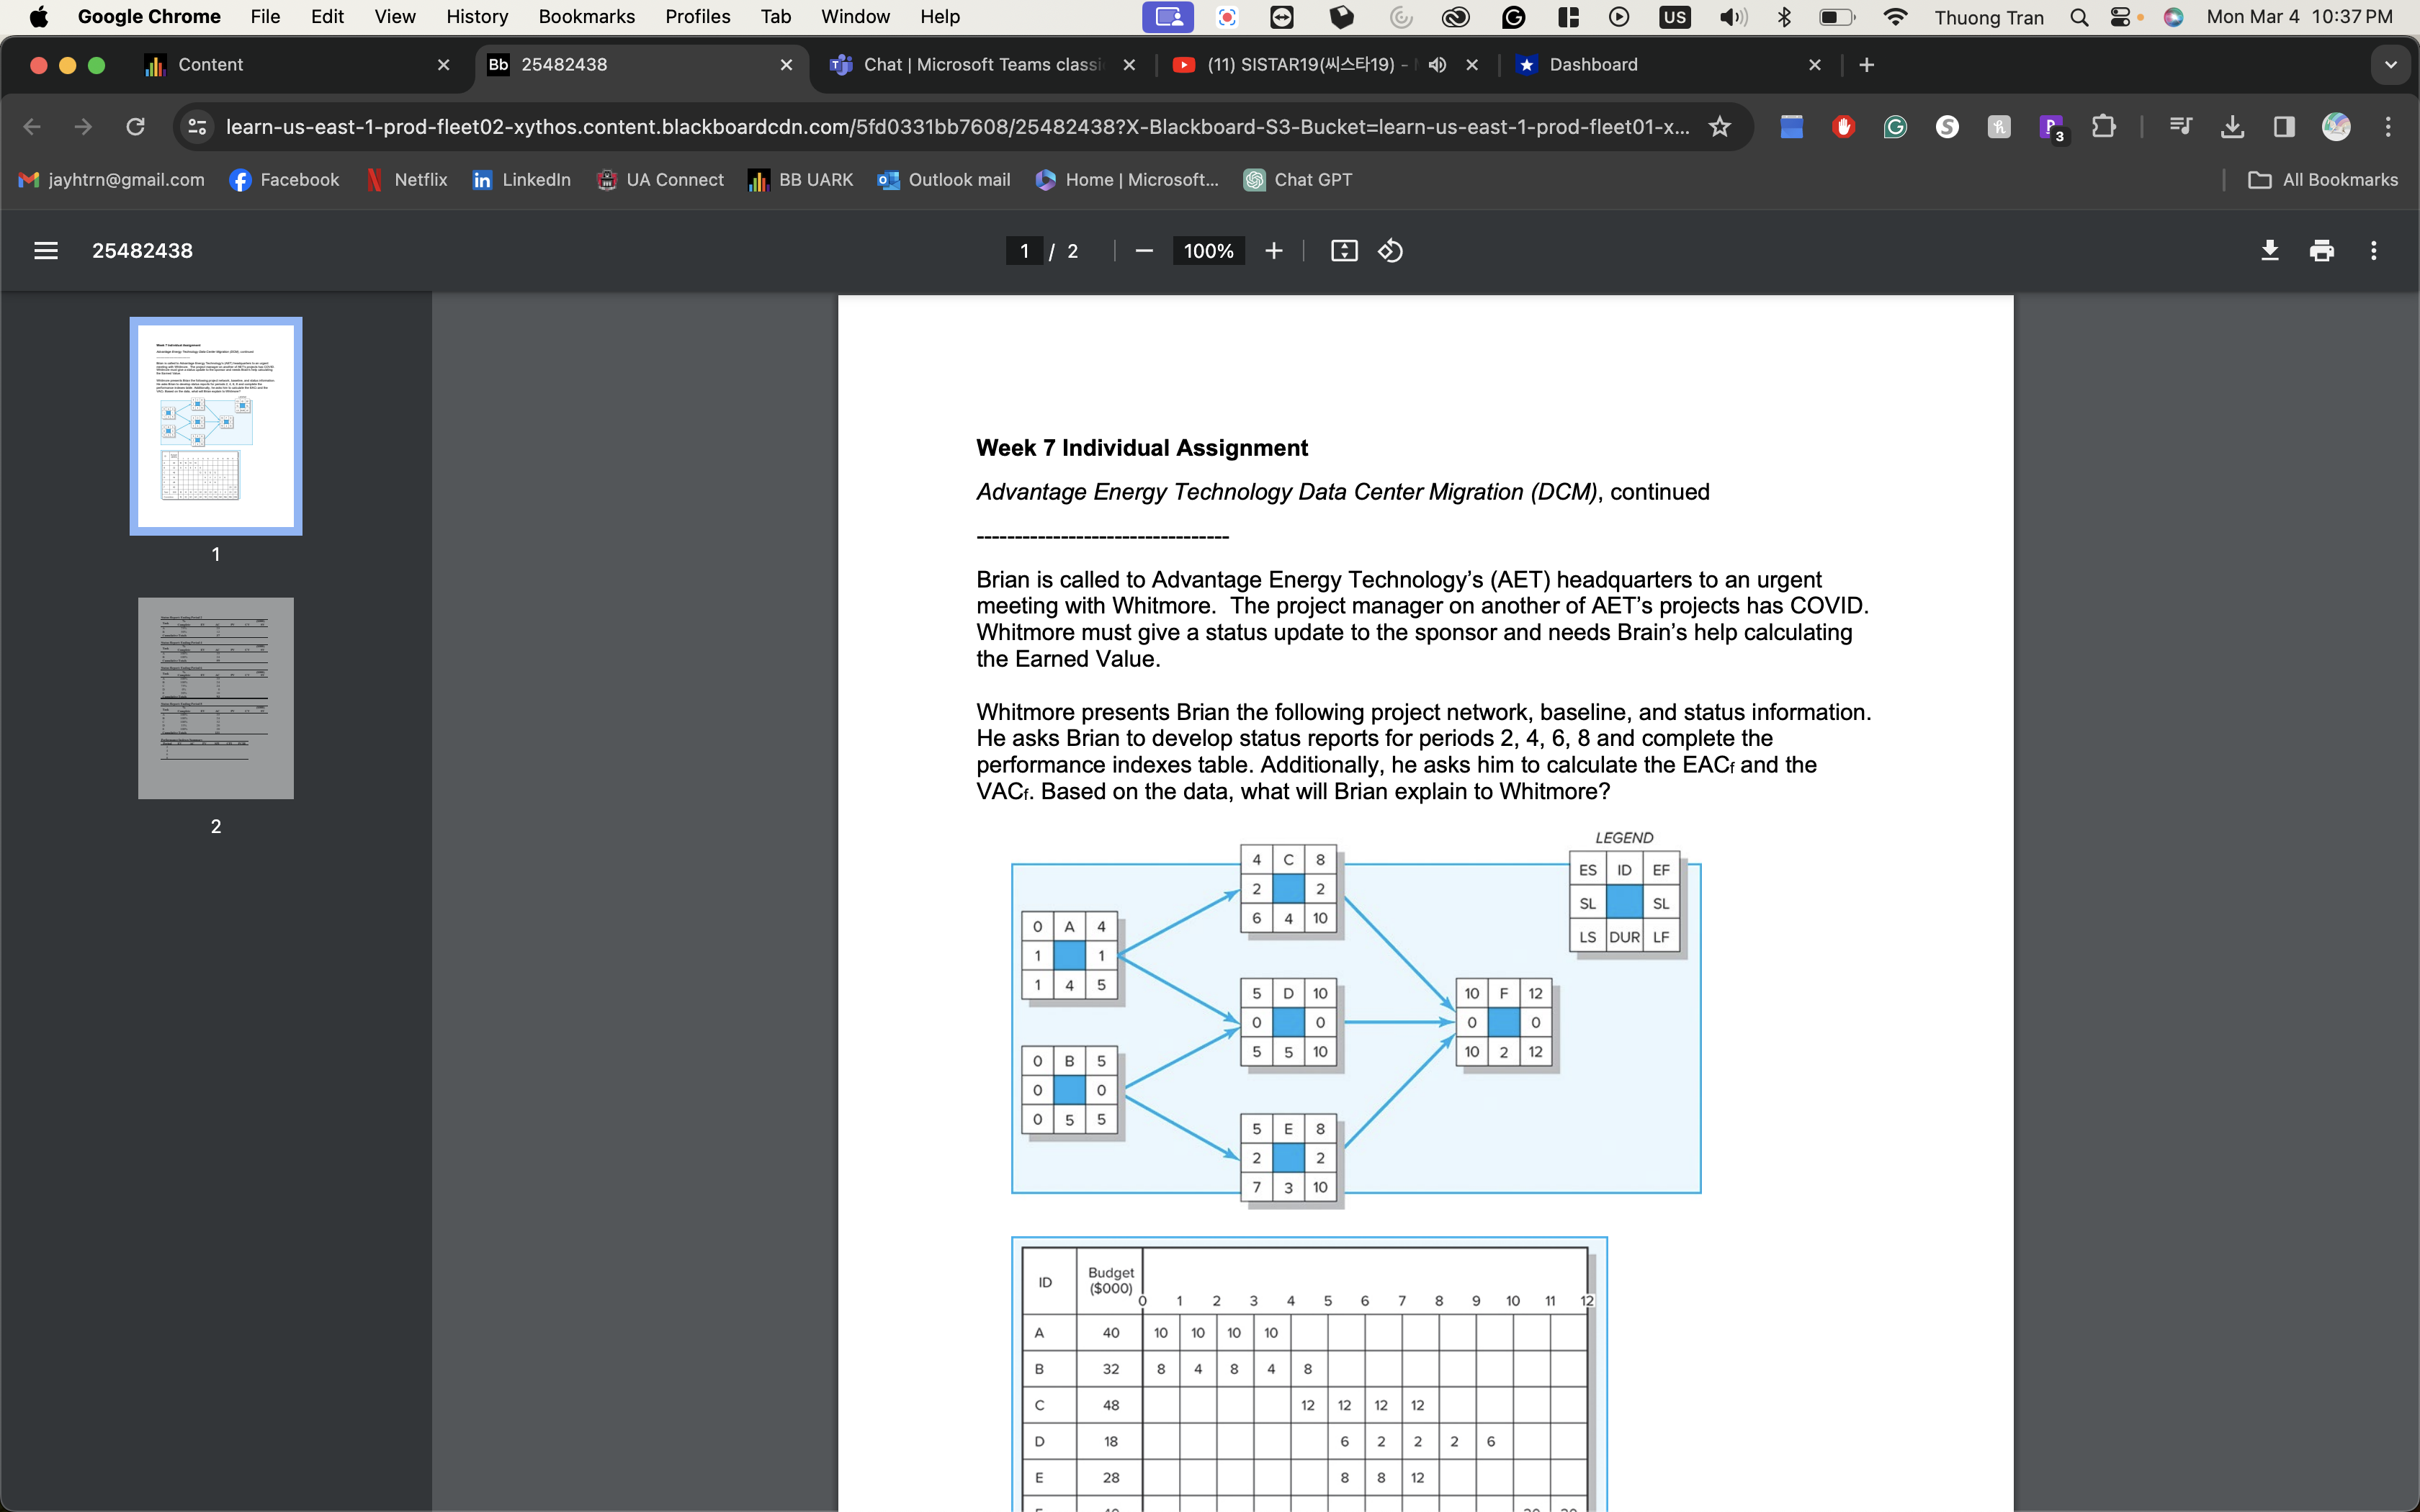This screenshot has width=2420, height=1512.
Task: Open the thumbnail sidebar in the PDF viewer
Action: (x=46, y=250)
